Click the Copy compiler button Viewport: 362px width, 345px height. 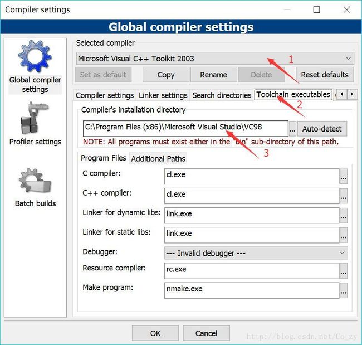(x=166, y=75)
